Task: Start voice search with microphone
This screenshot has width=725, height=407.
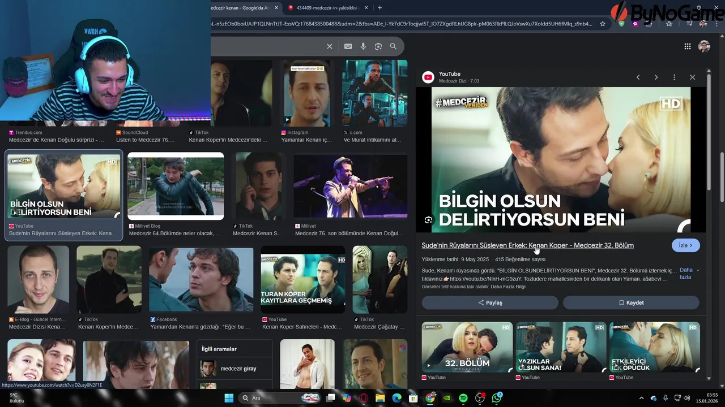Action: click(363, 46)
